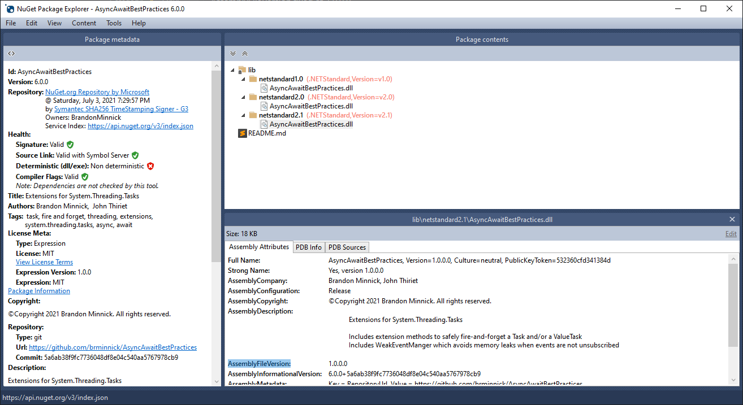Collapse the netstandard2.1 folder

tap(244, 115)
